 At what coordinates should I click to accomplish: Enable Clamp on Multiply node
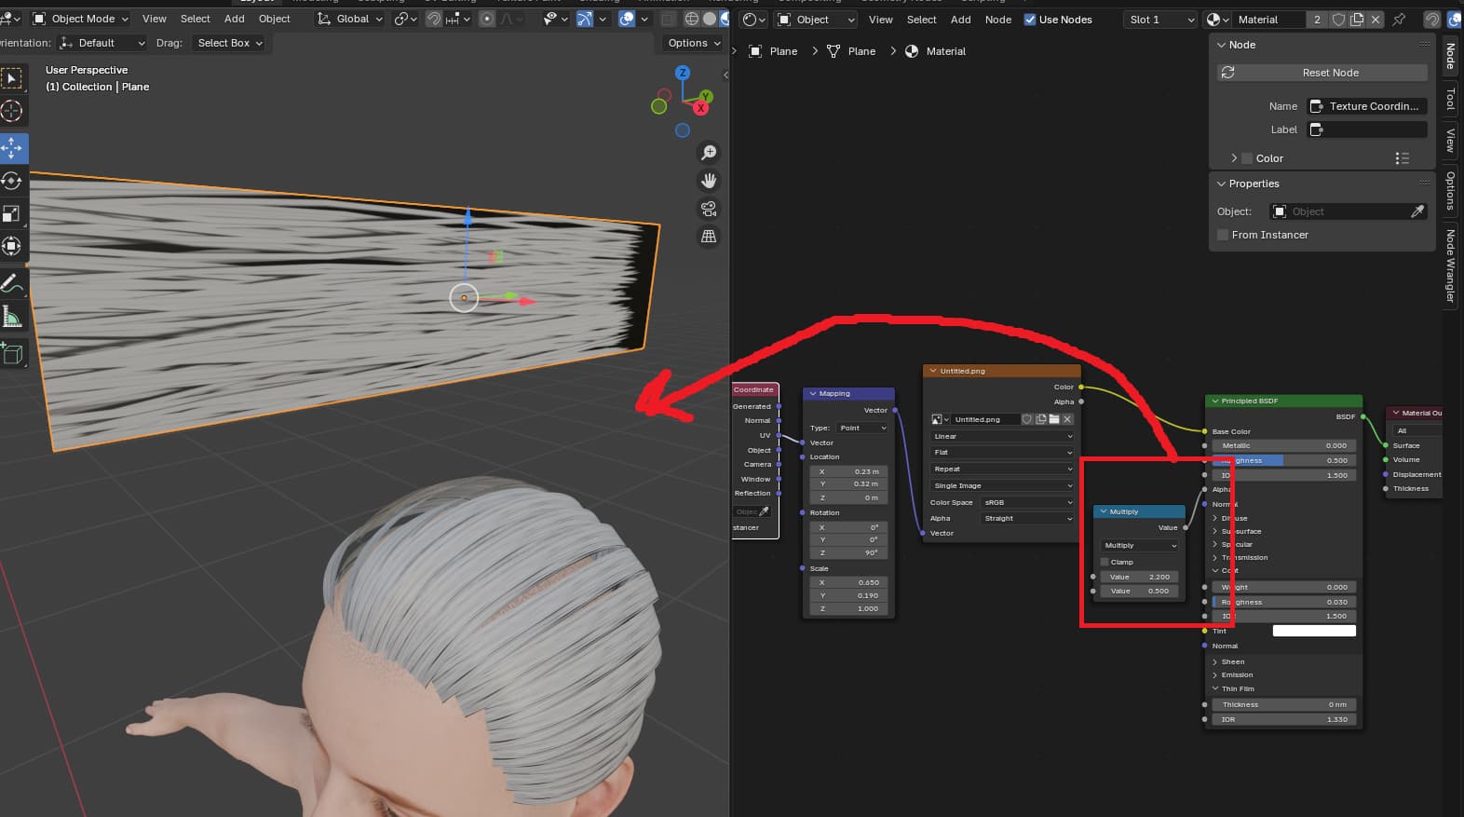1105,562
